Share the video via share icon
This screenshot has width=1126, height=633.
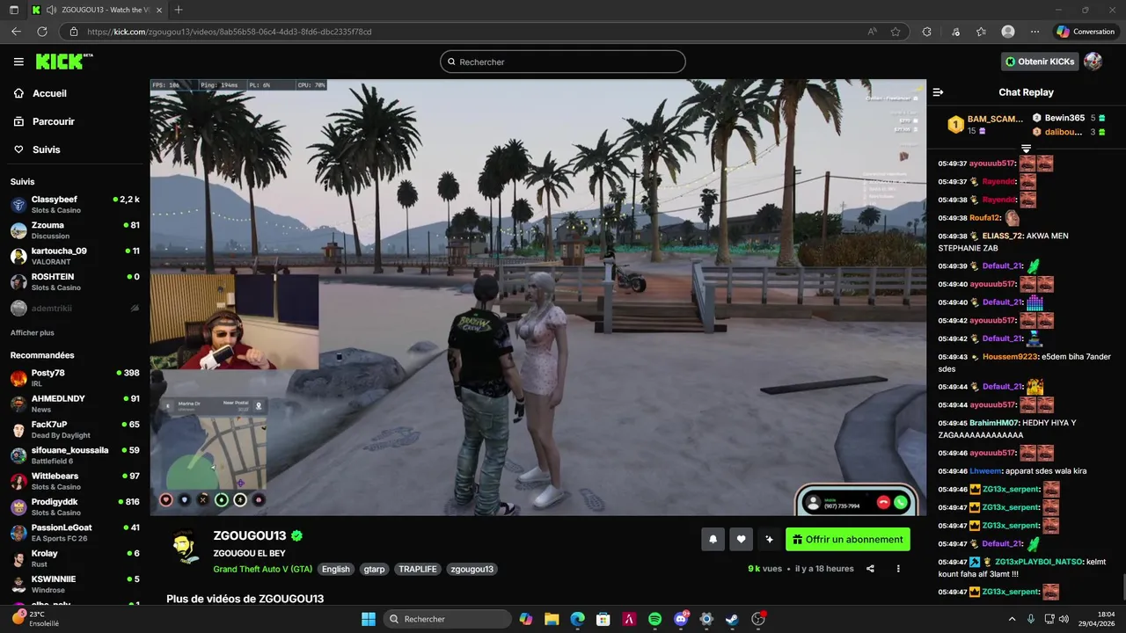pos(870,569)
